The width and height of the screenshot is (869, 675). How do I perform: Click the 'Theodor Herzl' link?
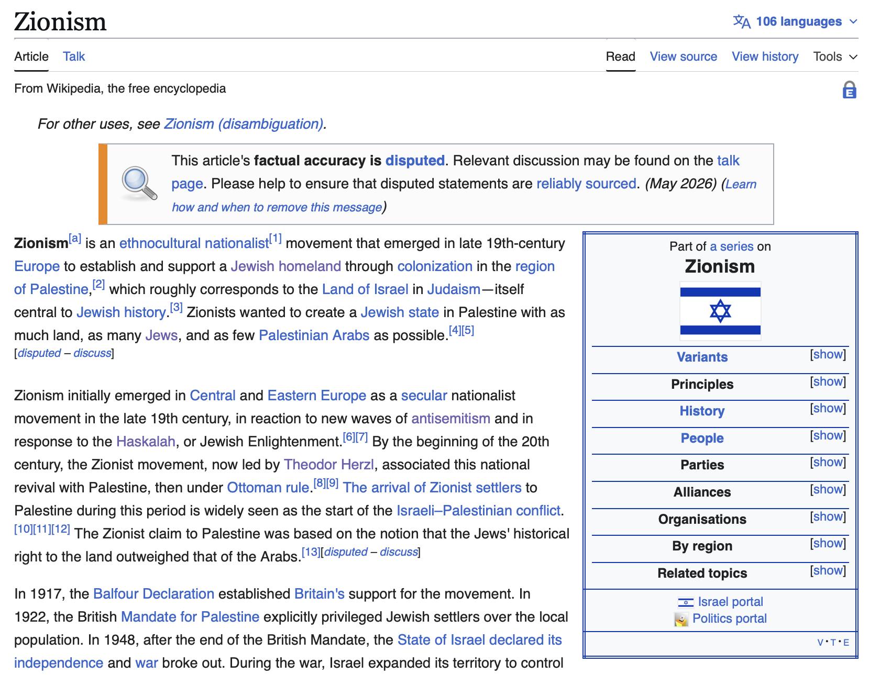pyautogui.click(x=329, y=465)
